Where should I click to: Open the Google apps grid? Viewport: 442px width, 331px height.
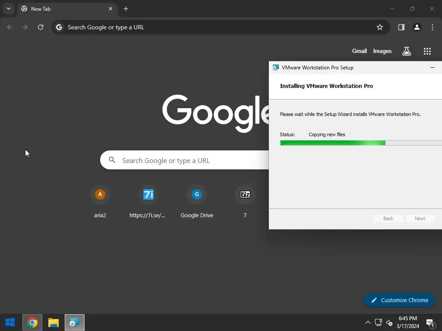tap(427, 51)
